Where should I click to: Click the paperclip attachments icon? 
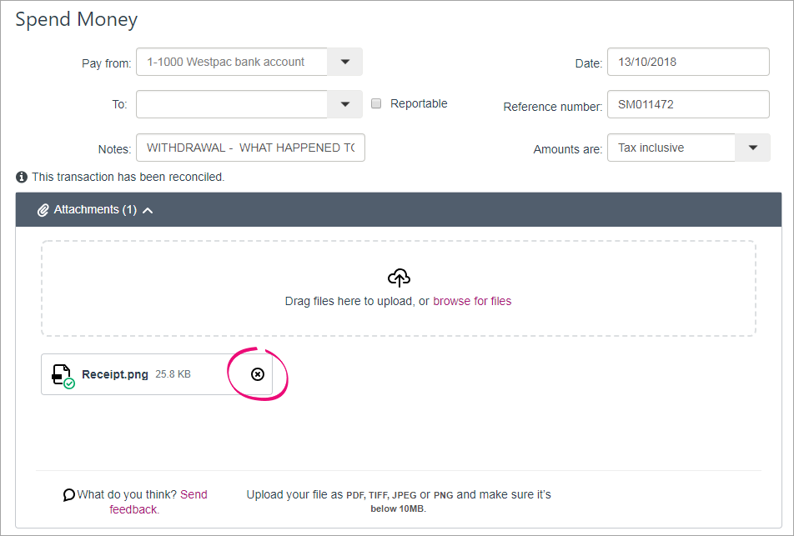coord(43,210)
